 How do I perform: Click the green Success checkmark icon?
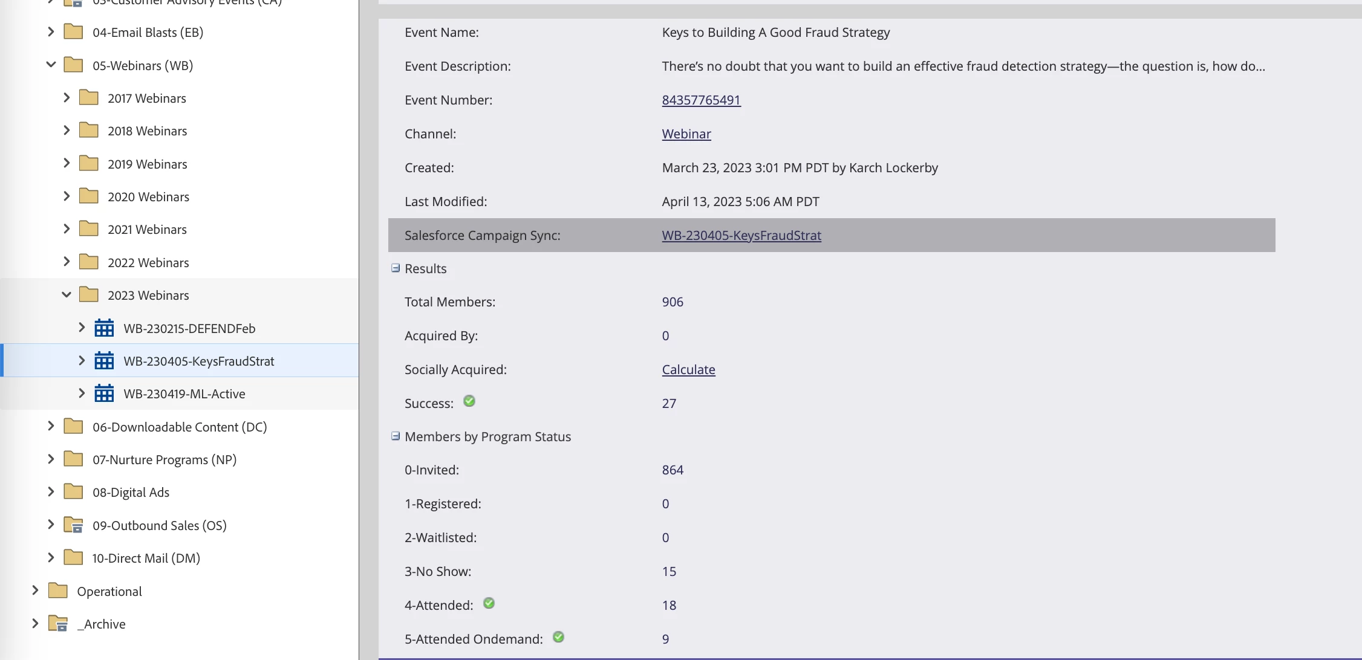(469, 401)
